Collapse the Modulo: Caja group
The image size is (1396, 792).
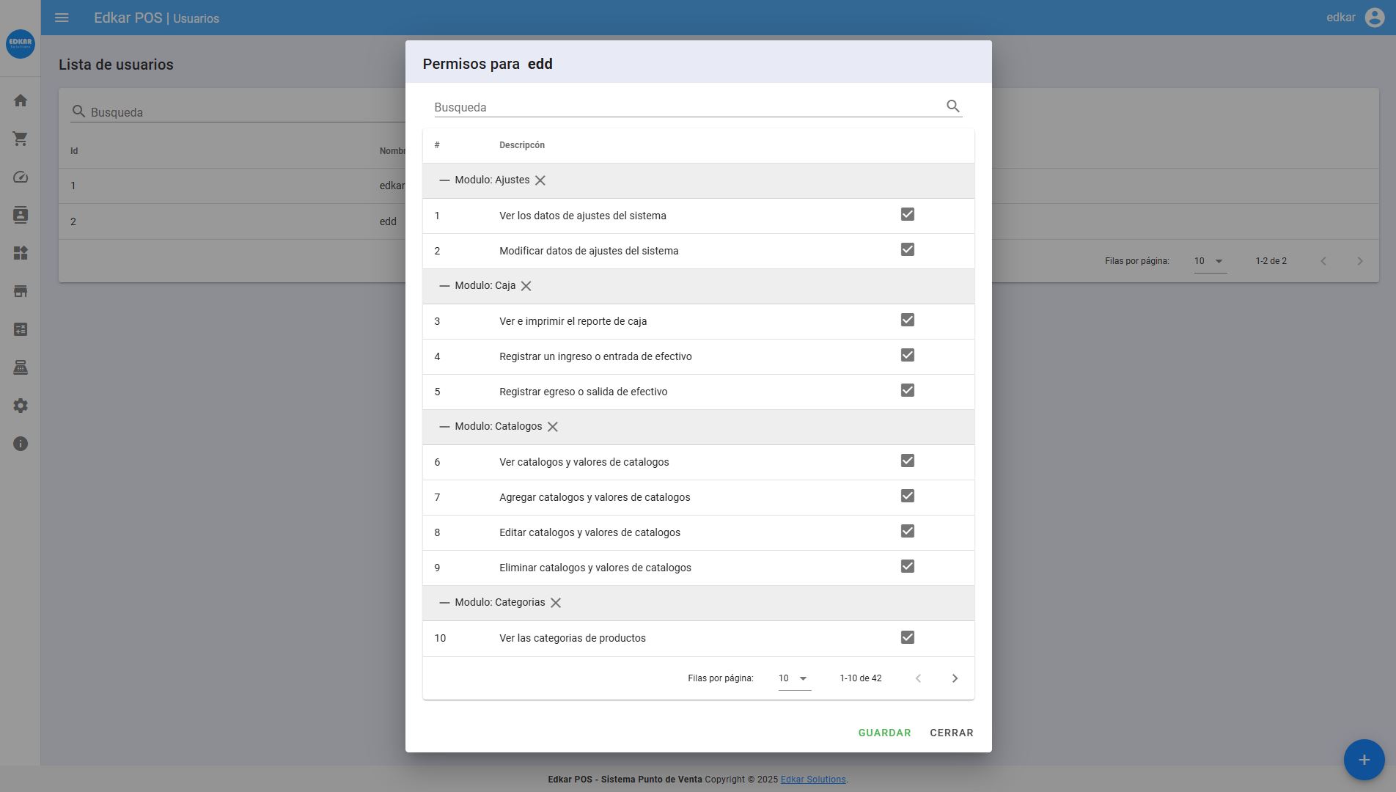coord(444,286)
